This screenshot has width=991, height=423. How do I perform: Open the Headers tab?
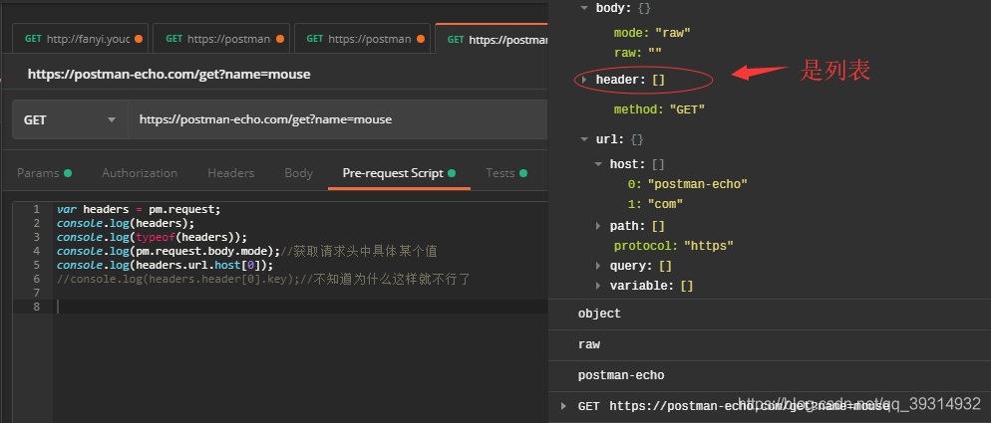point(230,173)
